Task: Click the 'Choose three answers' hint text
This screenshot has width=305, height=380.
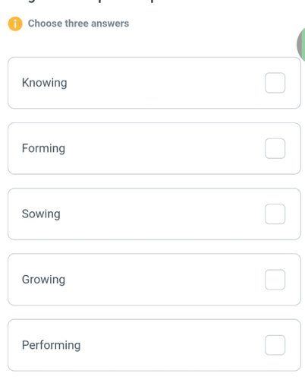Action: coord(78,24)
